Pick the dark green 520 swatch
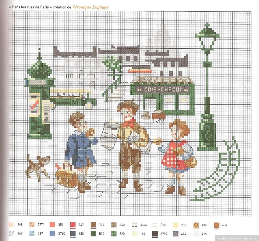This screenshot has height=241, width=259. [x=94, y=234]
